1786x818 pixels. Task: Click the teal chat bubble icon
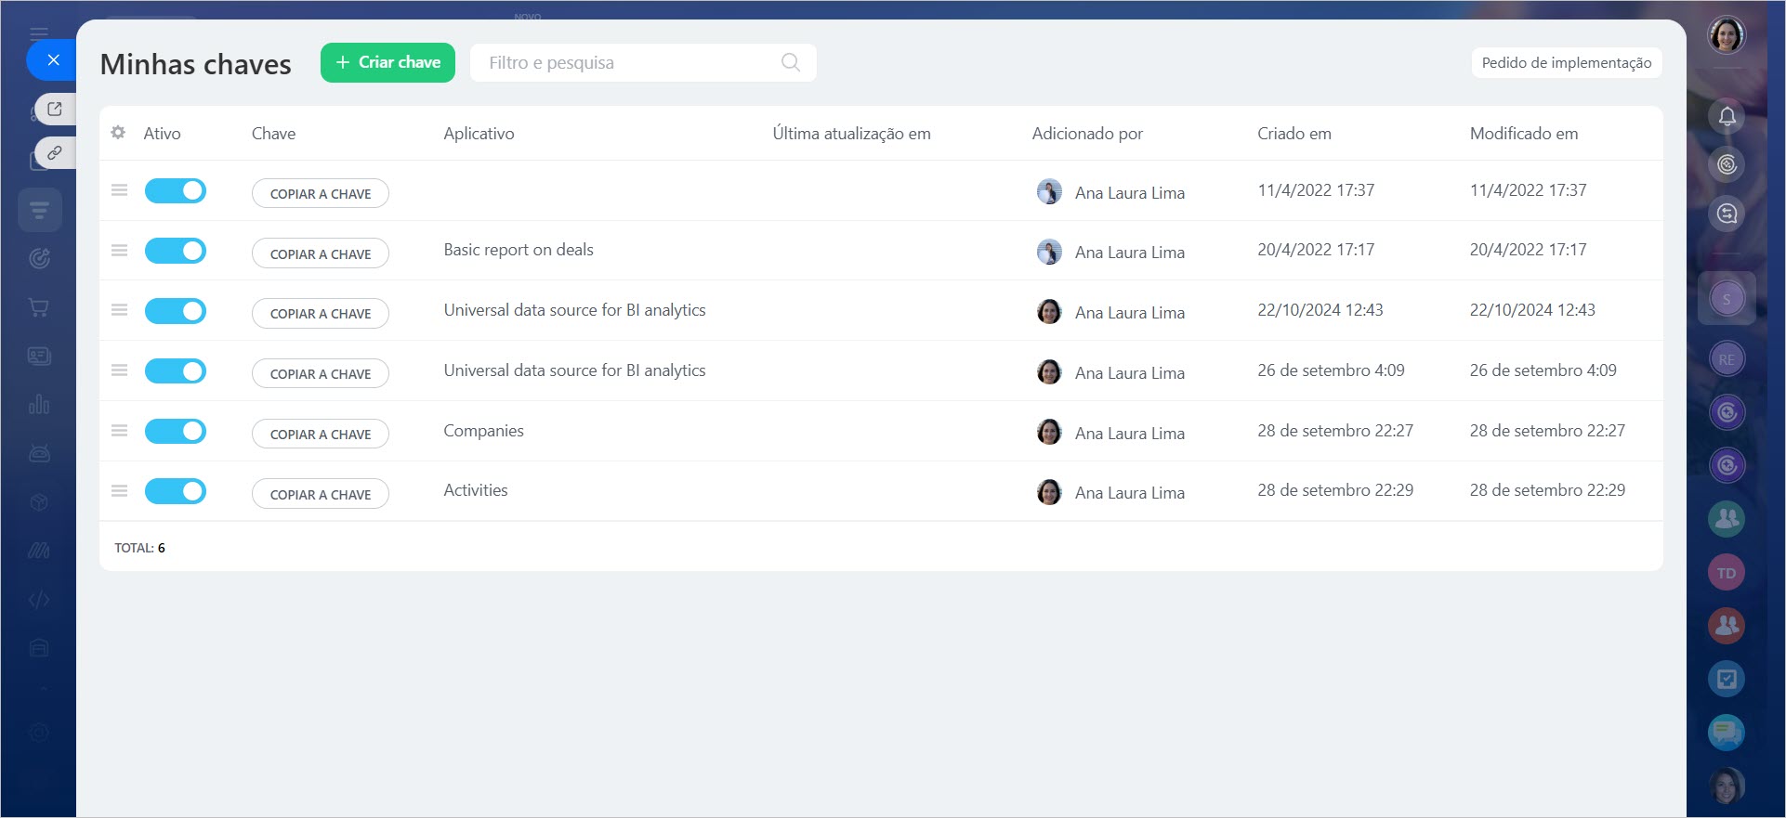[1726, 733]
